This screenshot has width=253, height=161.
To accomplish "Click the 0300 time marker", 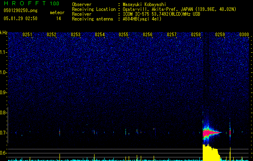I will click(x=244, y=35).
